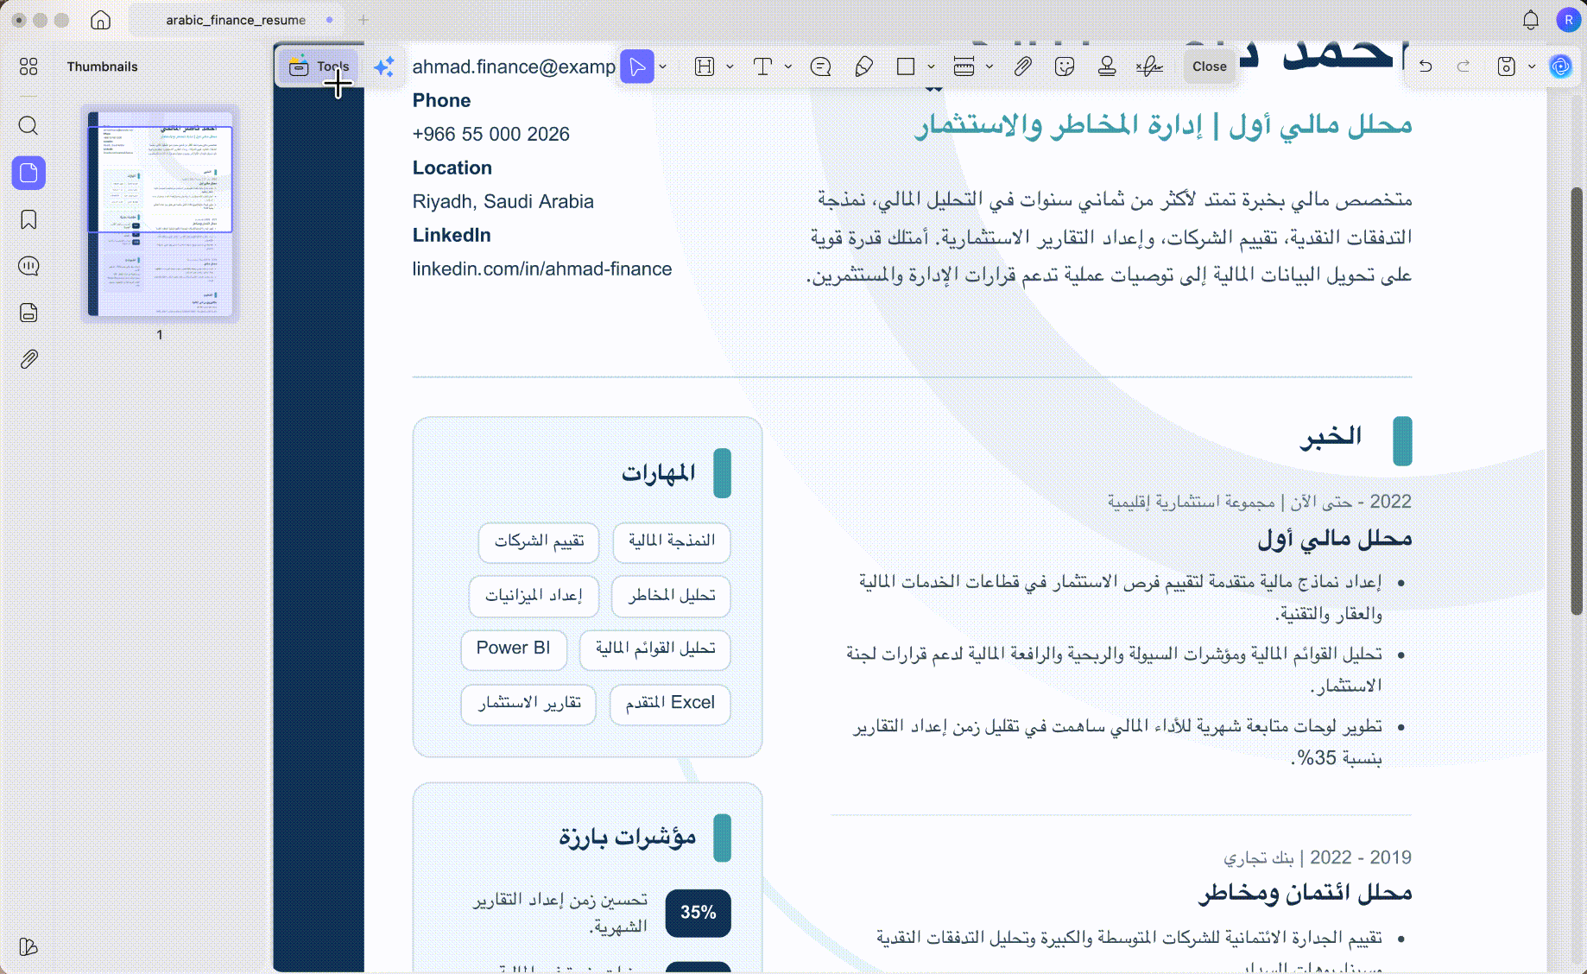Viewport: 1587px width, 974px height.
Task: Go to the home screen icon
Action: click(100, 20)
